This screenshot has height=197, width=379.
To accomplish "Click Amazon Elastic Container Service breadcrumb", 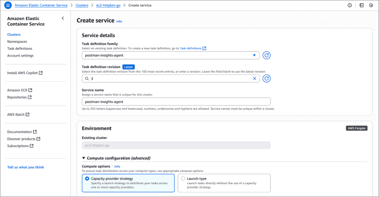I will tap(41, 5).
